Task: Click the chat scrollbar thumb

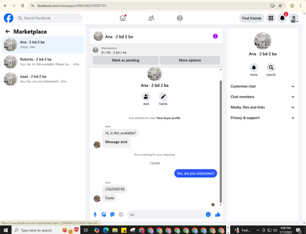Action: point(220,142)
